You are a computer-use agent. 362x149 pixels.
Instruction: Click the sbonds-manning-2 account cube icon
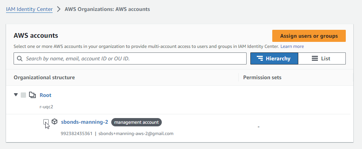54,121
